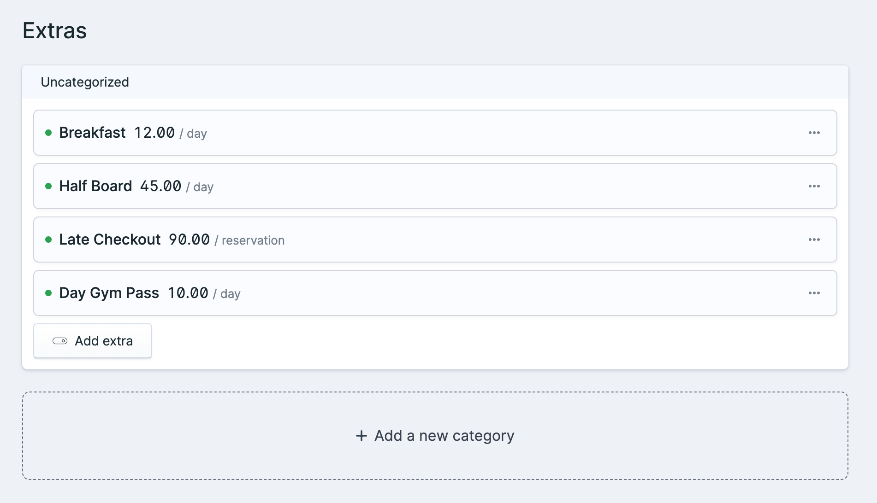Open the Half Board extra options menu

coord(814,186)
